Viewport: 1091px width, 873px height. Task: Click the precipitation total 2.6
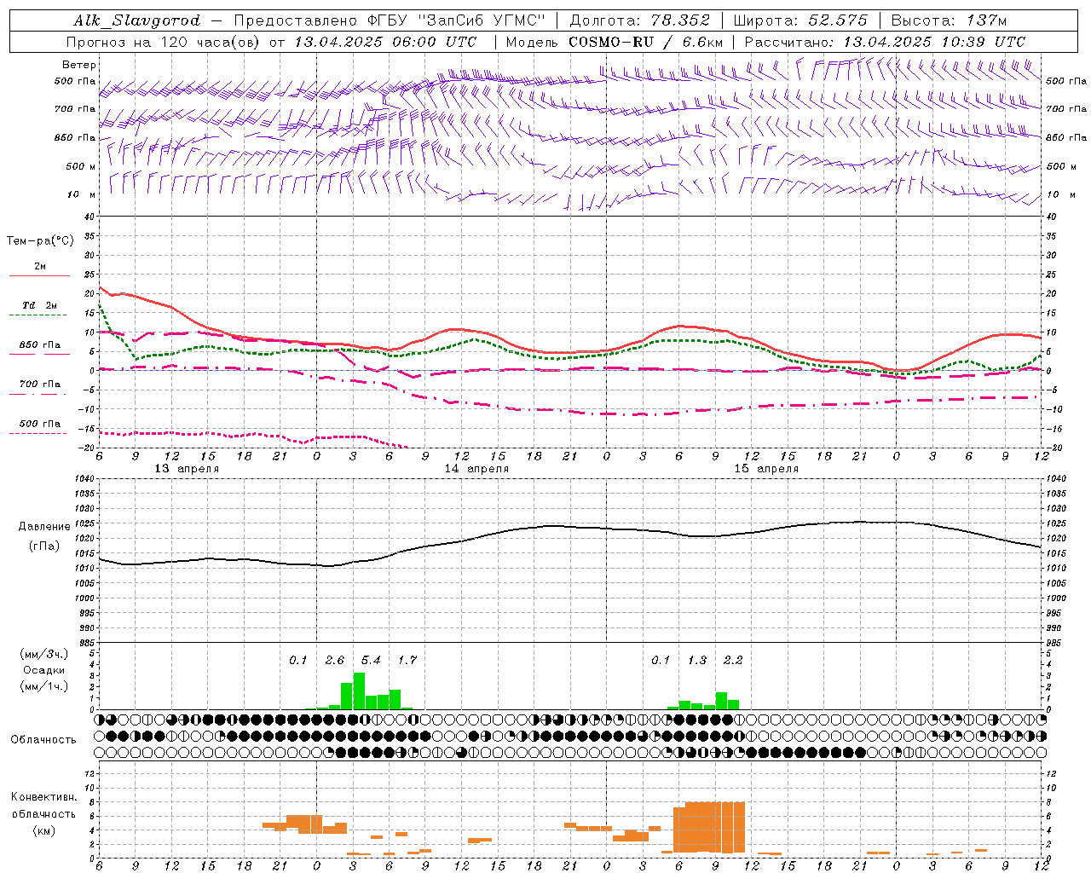[335, 661]
